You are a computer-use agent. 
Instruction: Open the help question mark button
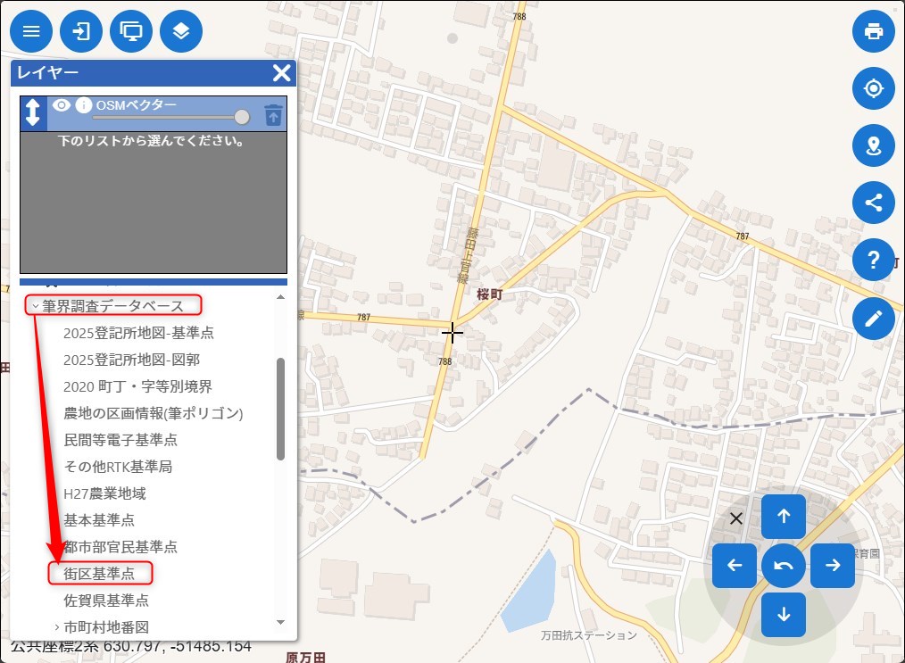[x=873, y=261]
